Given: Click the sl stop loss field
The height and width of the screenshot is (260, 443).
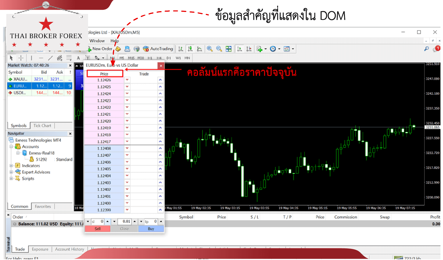Looking at the screenshot, I should click(x=98, y=221).
